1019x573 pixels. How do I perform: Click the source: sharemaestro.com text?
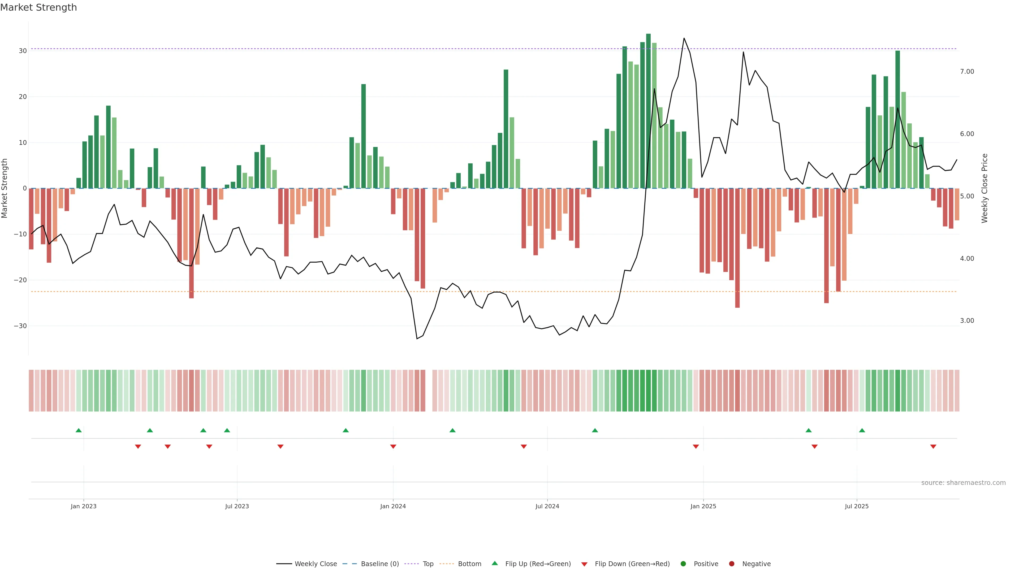pos(963,483)
